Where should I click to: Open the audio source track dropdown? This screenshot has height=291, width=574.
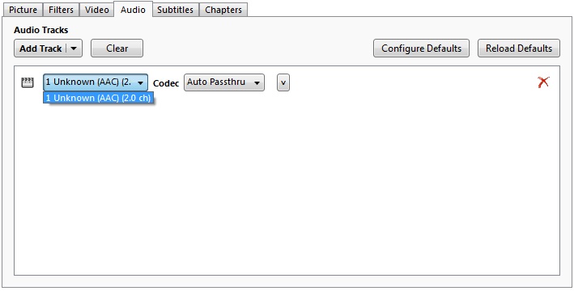[x=96, y=82]
